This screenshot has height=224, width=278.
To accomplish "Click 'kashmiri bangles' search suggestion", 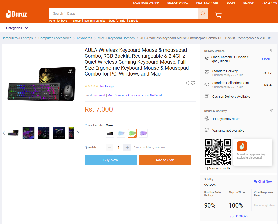I will point(95,21).
